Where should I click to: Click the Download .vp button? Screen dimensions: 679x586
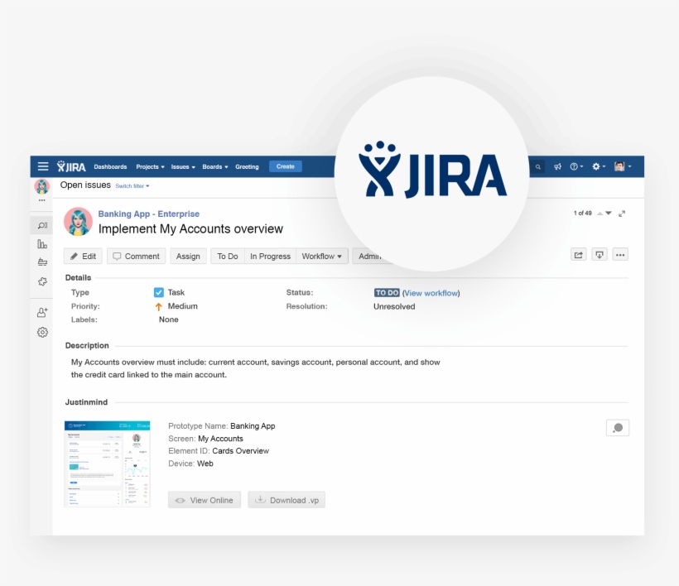point(287,500)
